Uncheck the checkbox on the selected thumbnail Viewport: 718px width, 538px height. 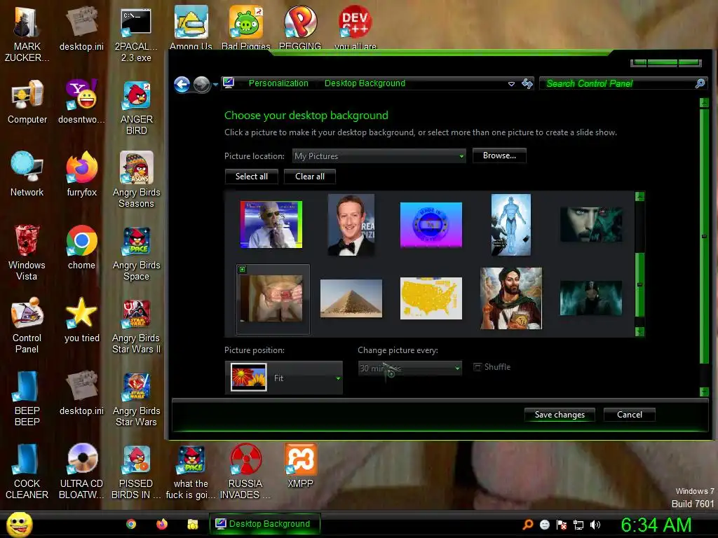[x=242, y=270]
